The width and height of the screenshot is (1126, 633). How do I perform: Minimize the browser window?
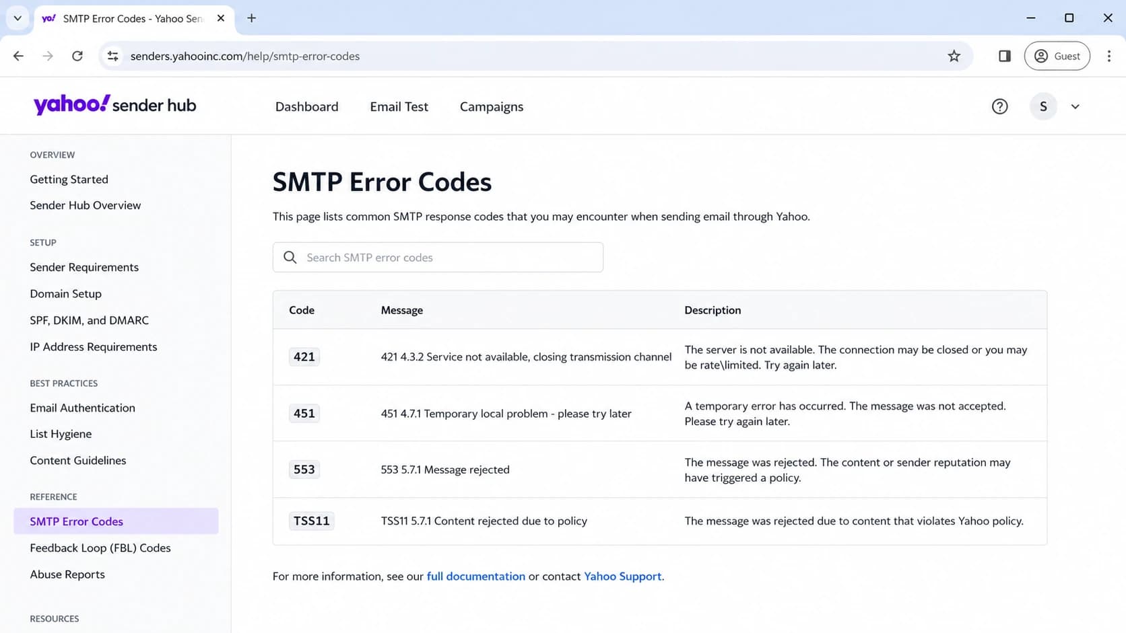click(1030, 18)
